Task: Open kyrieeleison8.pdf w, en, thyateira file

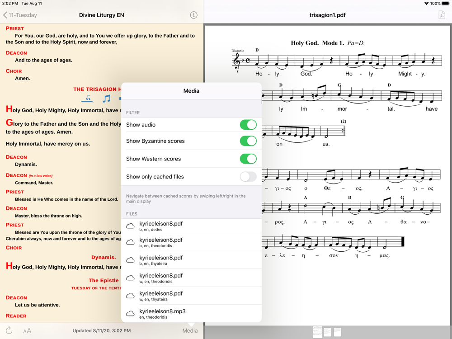Action: coord(191,296)
